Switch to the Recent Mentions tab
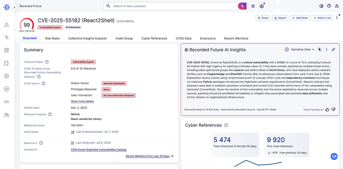 point(236,38)
